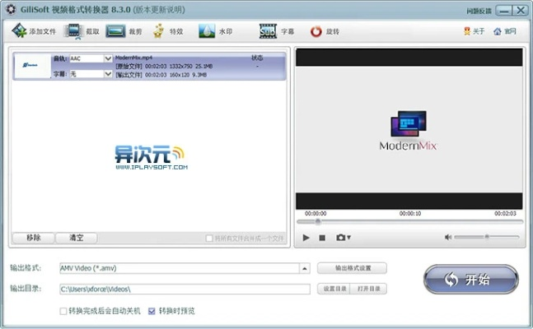Open the 水印 (Watermark) tool
This screenshot has width=533, height=329.
[x=206, y=31]
